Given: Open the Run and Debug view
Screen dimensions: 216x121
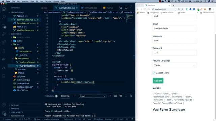Looking at the screenshot, I should point(4,34).
